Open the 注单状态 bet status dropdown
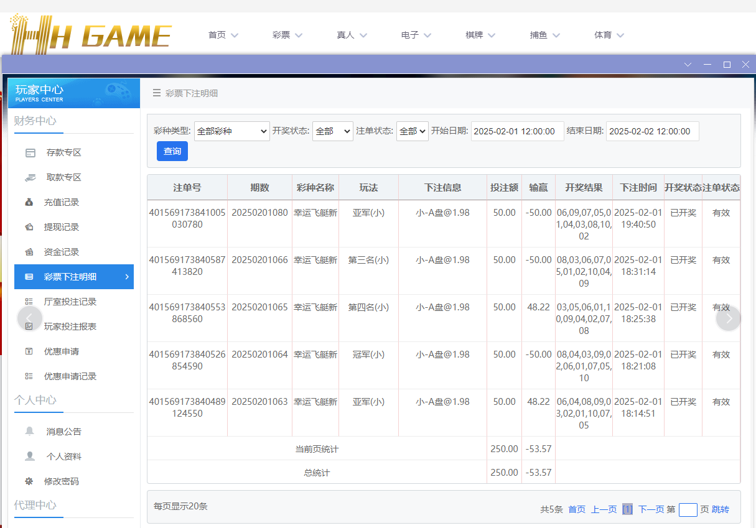 pos(412,131)
